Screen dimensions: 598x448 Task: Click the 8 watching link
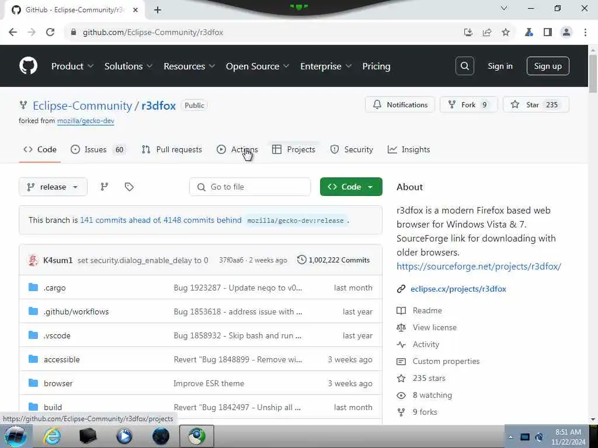click(432, 395)
